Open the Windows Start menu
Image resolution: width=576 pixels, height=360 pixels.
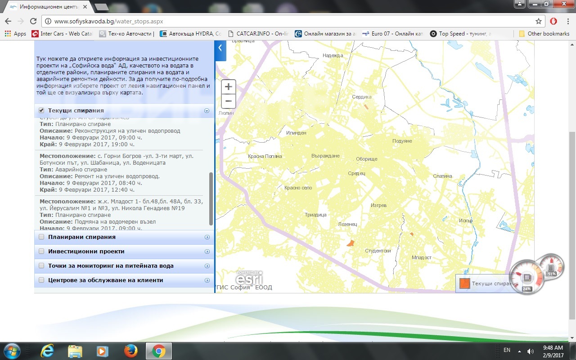pyautogui.click(x=12, y=351)
